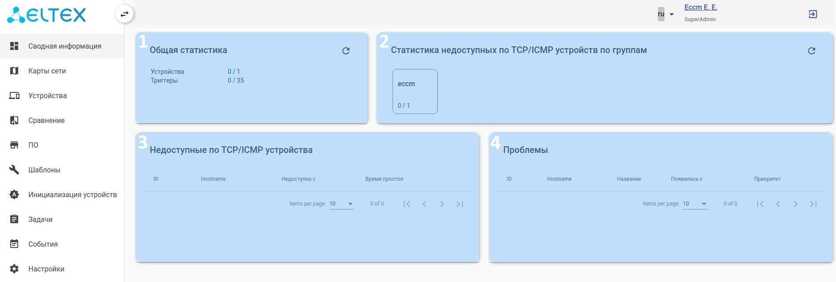
Task: Select the eccm group card
Action: tap(415, 91)
